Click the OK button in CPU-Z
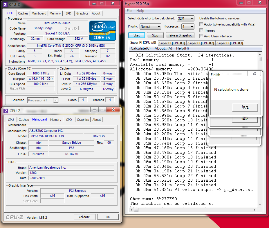This screenshot has height=228, width=269. coord(108,217)
